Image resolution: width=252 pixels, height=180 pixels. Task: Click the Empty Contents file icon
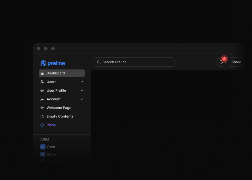pyautogui.click(x=42, y=116)
